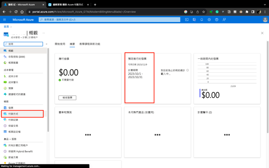Viewport: 269px width, 168px height.
Task: Click the 計費警示 (0) card title
Action: [205, 112]
